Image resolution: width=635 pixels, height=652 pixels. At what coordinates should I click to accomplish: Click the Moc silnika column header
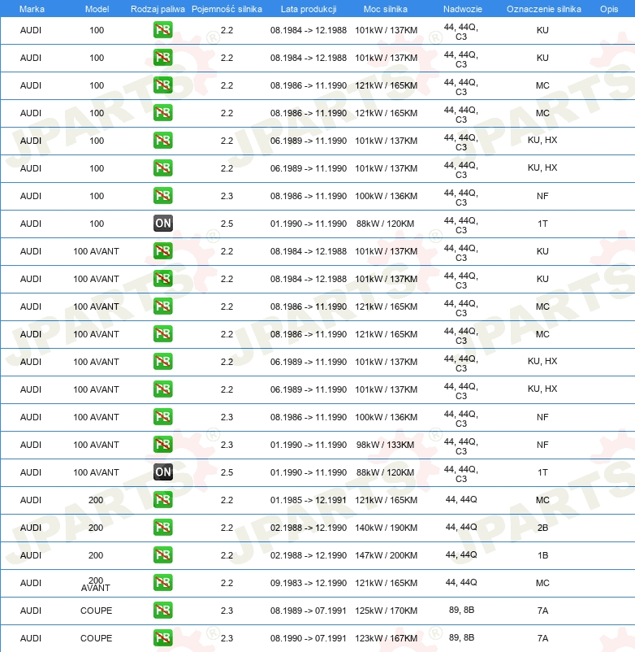[386, 9]
